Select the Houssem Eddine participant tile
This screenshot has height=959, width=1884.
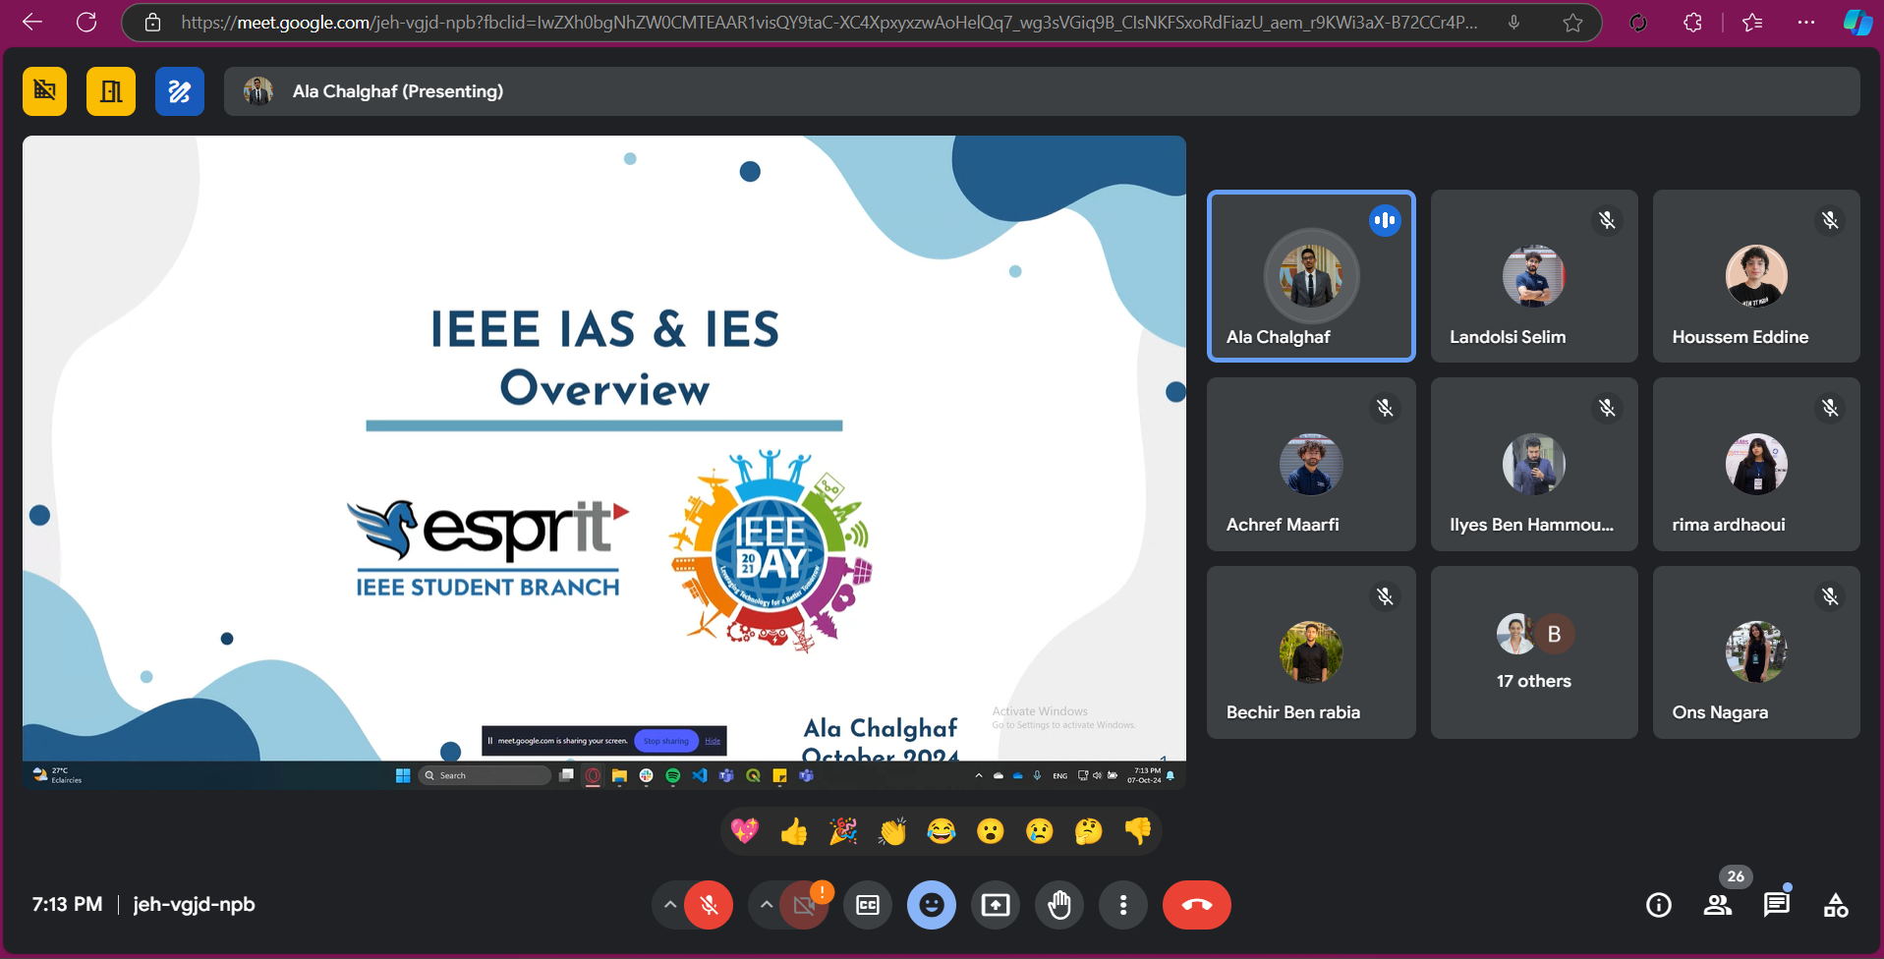1756,276
